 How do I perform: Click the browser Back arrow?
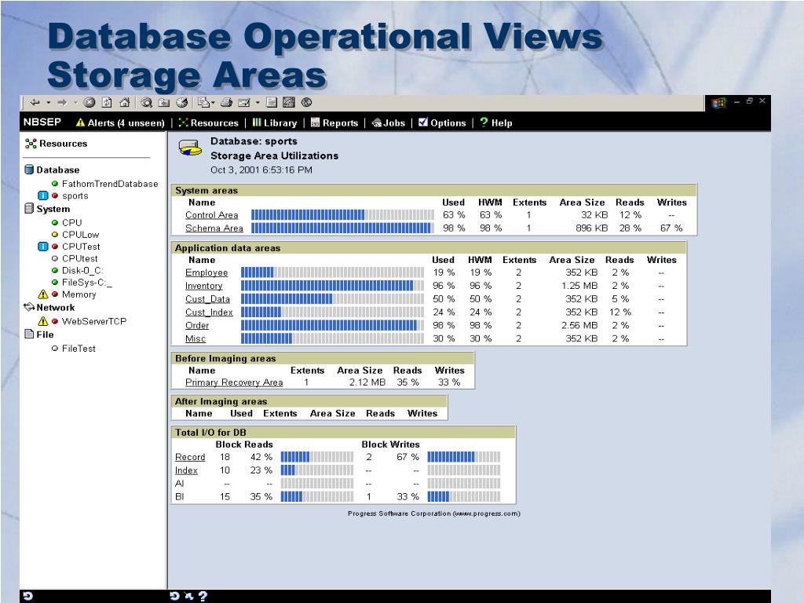click(35, 103)
